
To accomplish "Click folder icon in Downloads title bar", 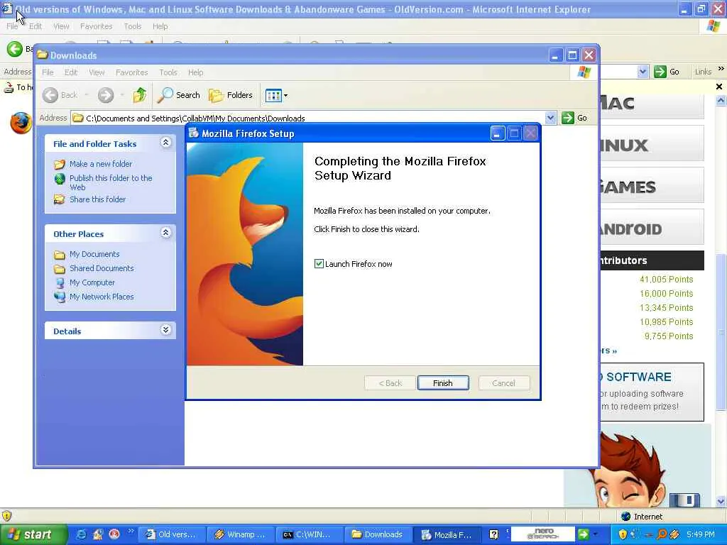I will [43, 55].
